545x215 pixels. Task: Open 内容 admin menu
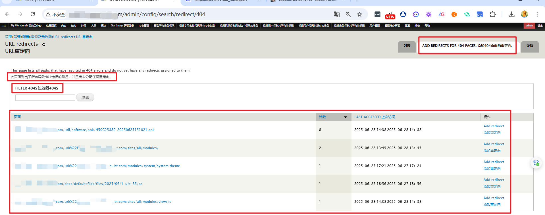click(x=64, y=26)
